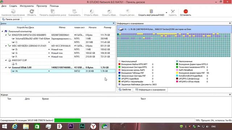The width and height of the screenshot is (232, 130).
Task: Click the Время log column header
Action: (45, 99)
